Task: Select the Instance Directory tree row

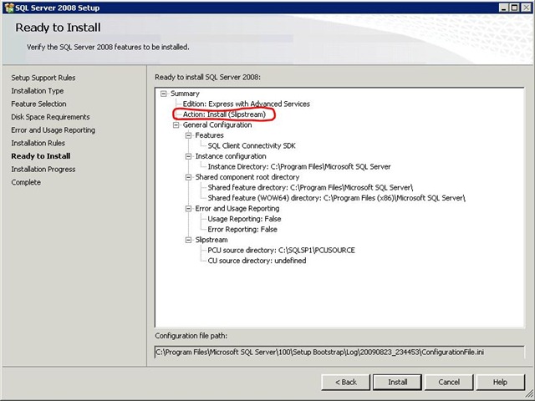Action: click(x=299, y=167)
